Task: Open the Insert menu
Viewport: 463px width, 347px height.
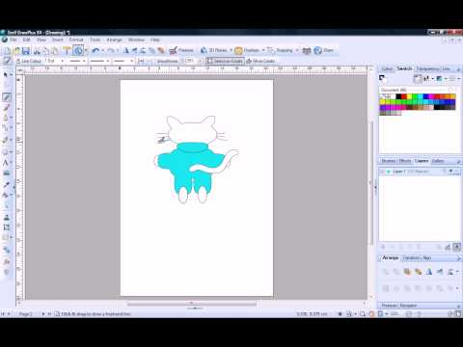Action: pos(58,40)
